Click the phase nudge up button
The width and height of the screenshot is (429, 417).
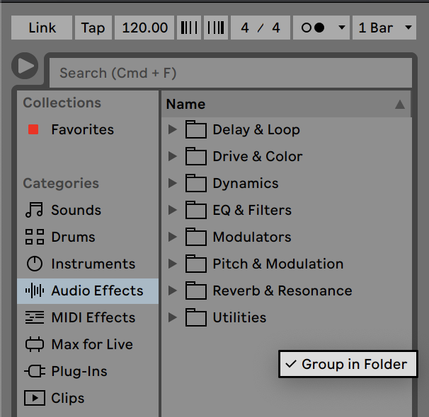tap(216, 28)
